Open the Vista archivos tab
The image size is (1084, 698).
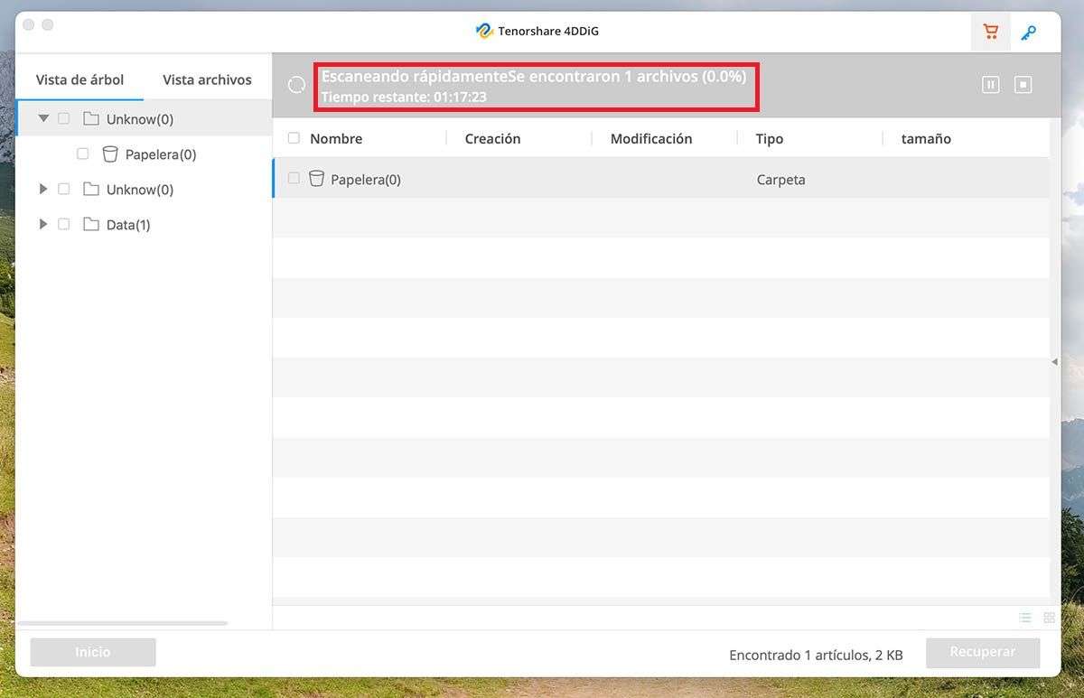click(207, 79)
